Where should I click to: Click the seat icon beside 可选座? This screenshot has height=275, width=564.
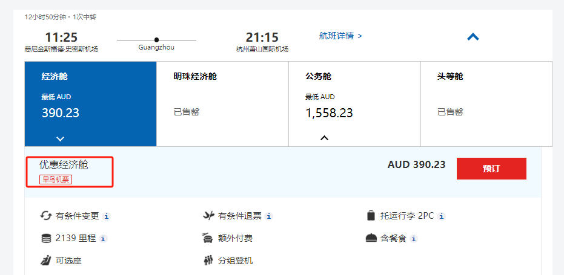(x=46, y=261)
